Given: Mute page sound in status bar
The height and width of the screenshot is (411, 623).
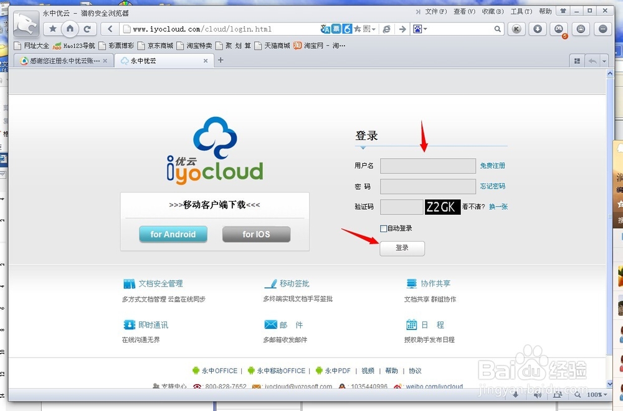Looking at the screenshot, I should [x=538, y=394].
